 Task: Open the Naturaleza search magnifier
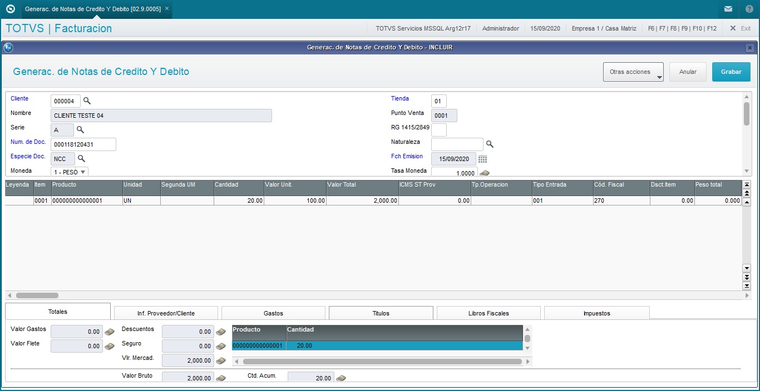(490, 144)
